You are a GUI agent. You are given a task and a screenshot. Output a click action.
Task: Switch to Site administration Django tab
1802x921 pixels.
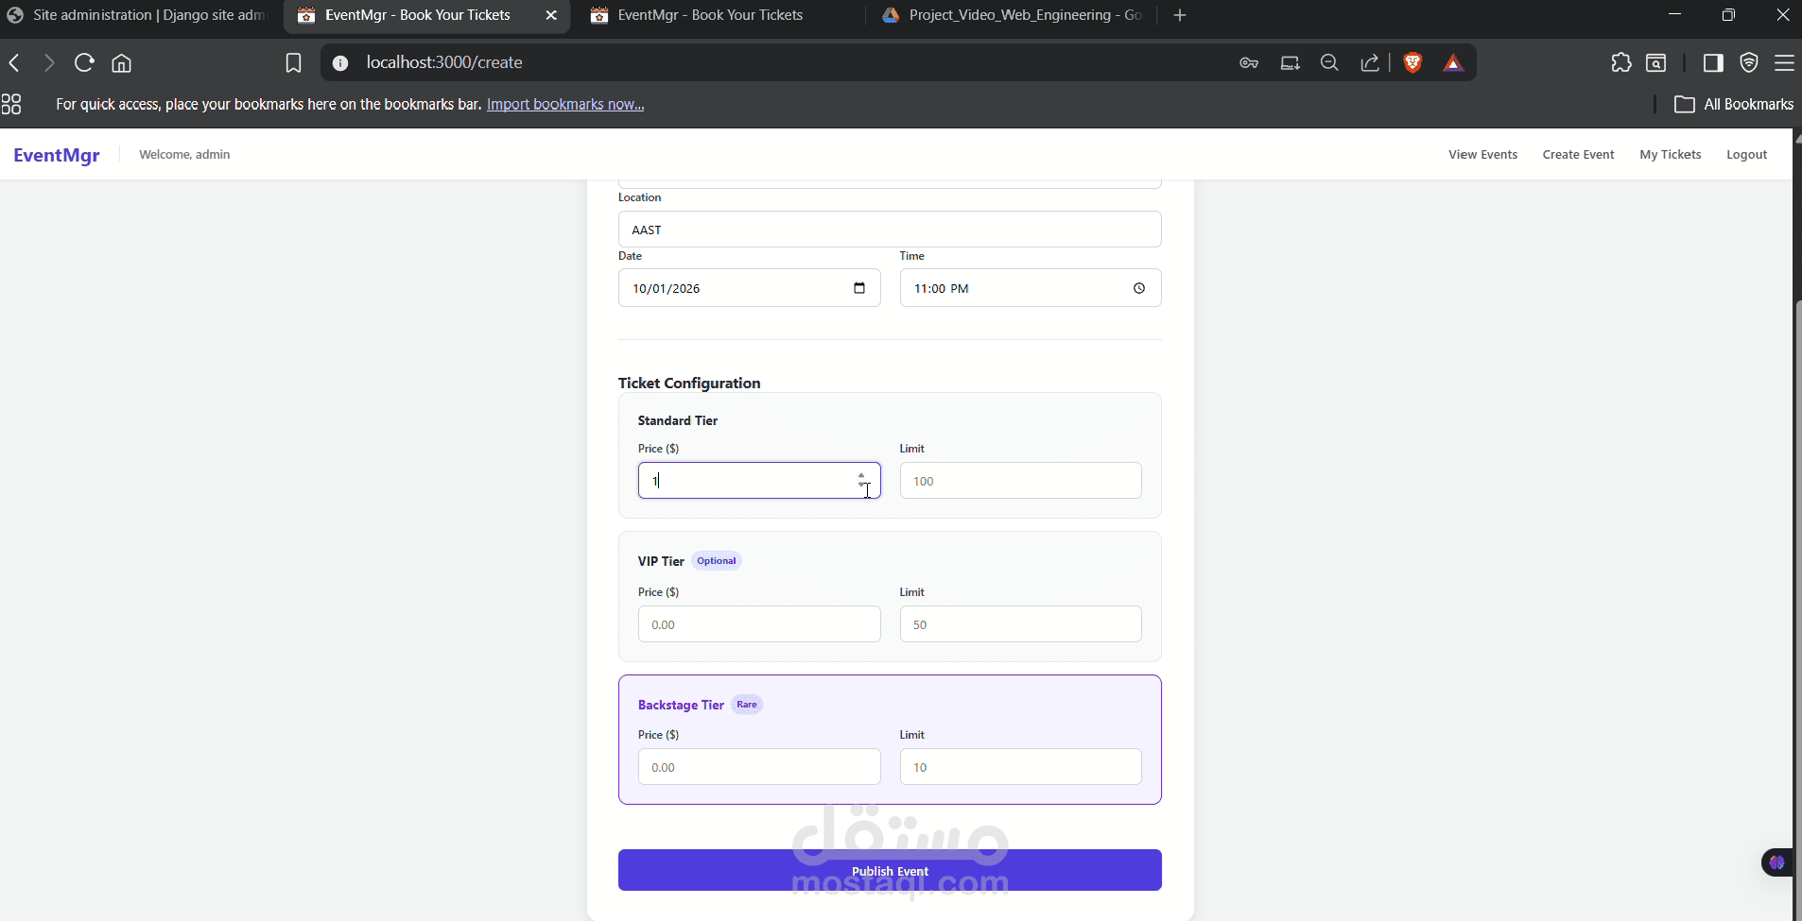click(138, 15)
